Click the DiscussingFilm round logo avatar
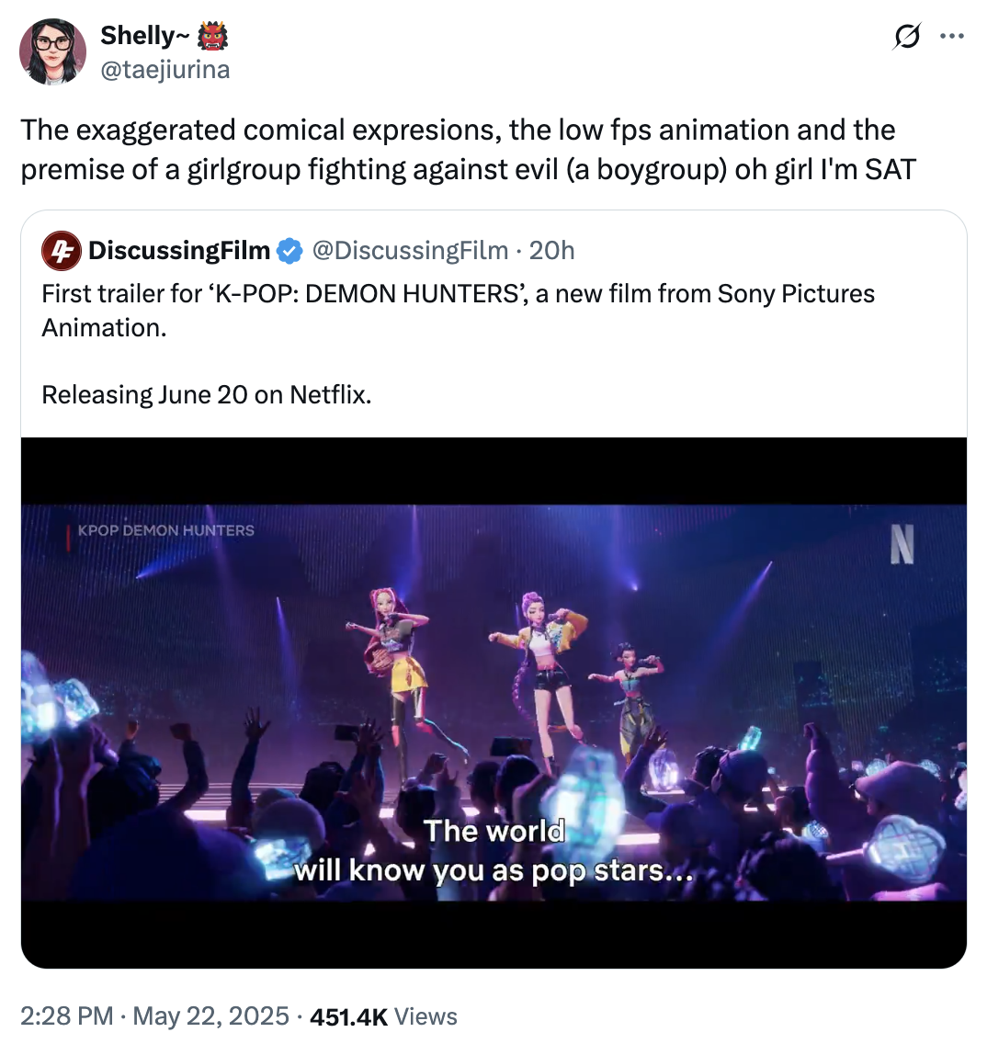The width and height of the screenshot is (987, 1055). tap(62, 251)
